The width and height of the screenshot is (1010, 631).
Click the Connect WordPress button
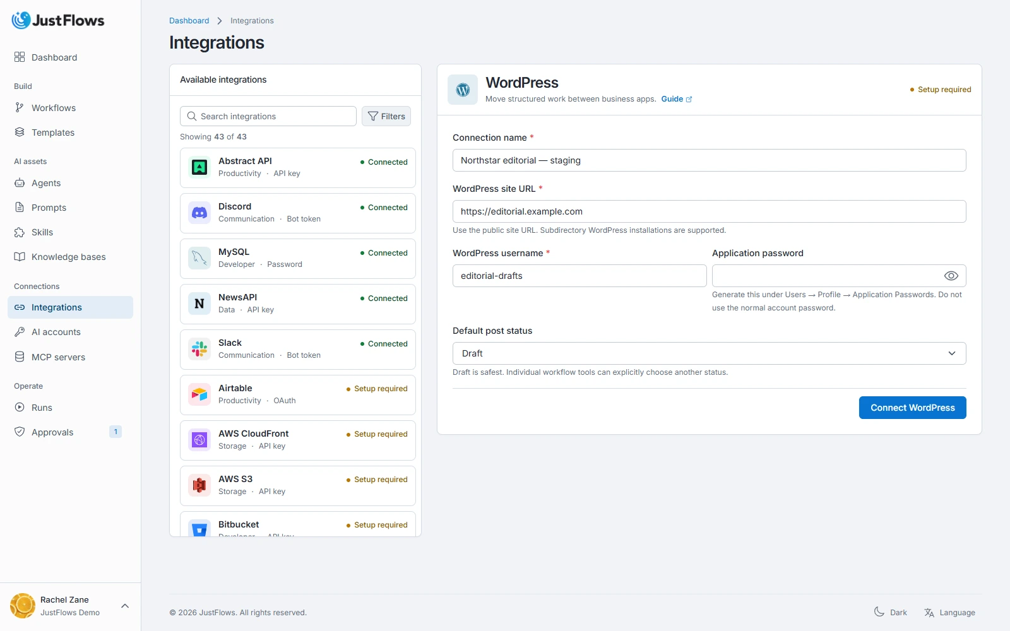click(913, 408)
